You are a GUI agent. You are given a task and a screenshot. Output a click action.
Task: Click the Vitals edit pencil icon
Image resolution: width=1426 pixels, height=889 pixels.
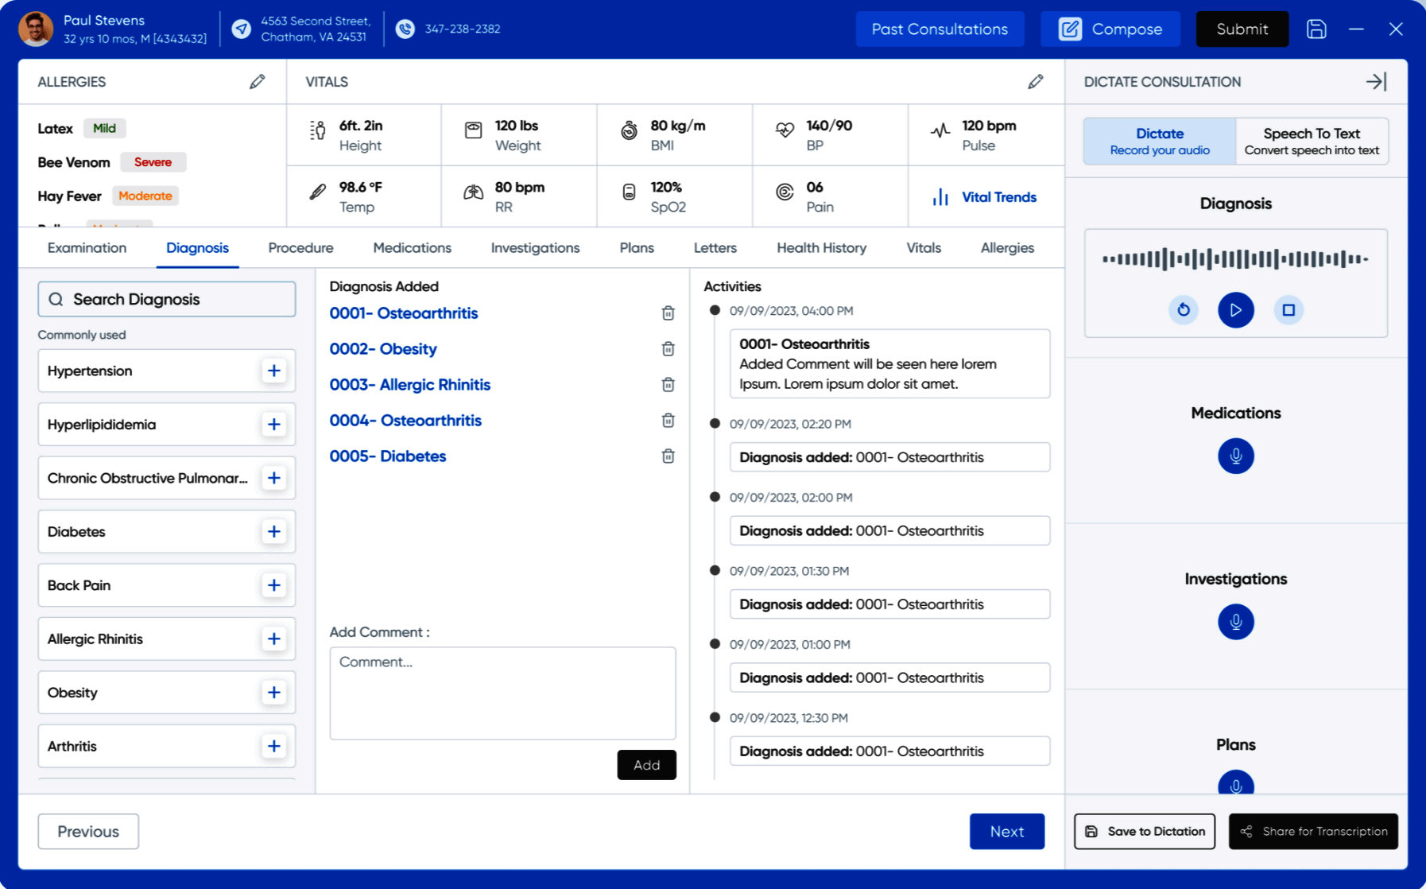(1035, 82)
